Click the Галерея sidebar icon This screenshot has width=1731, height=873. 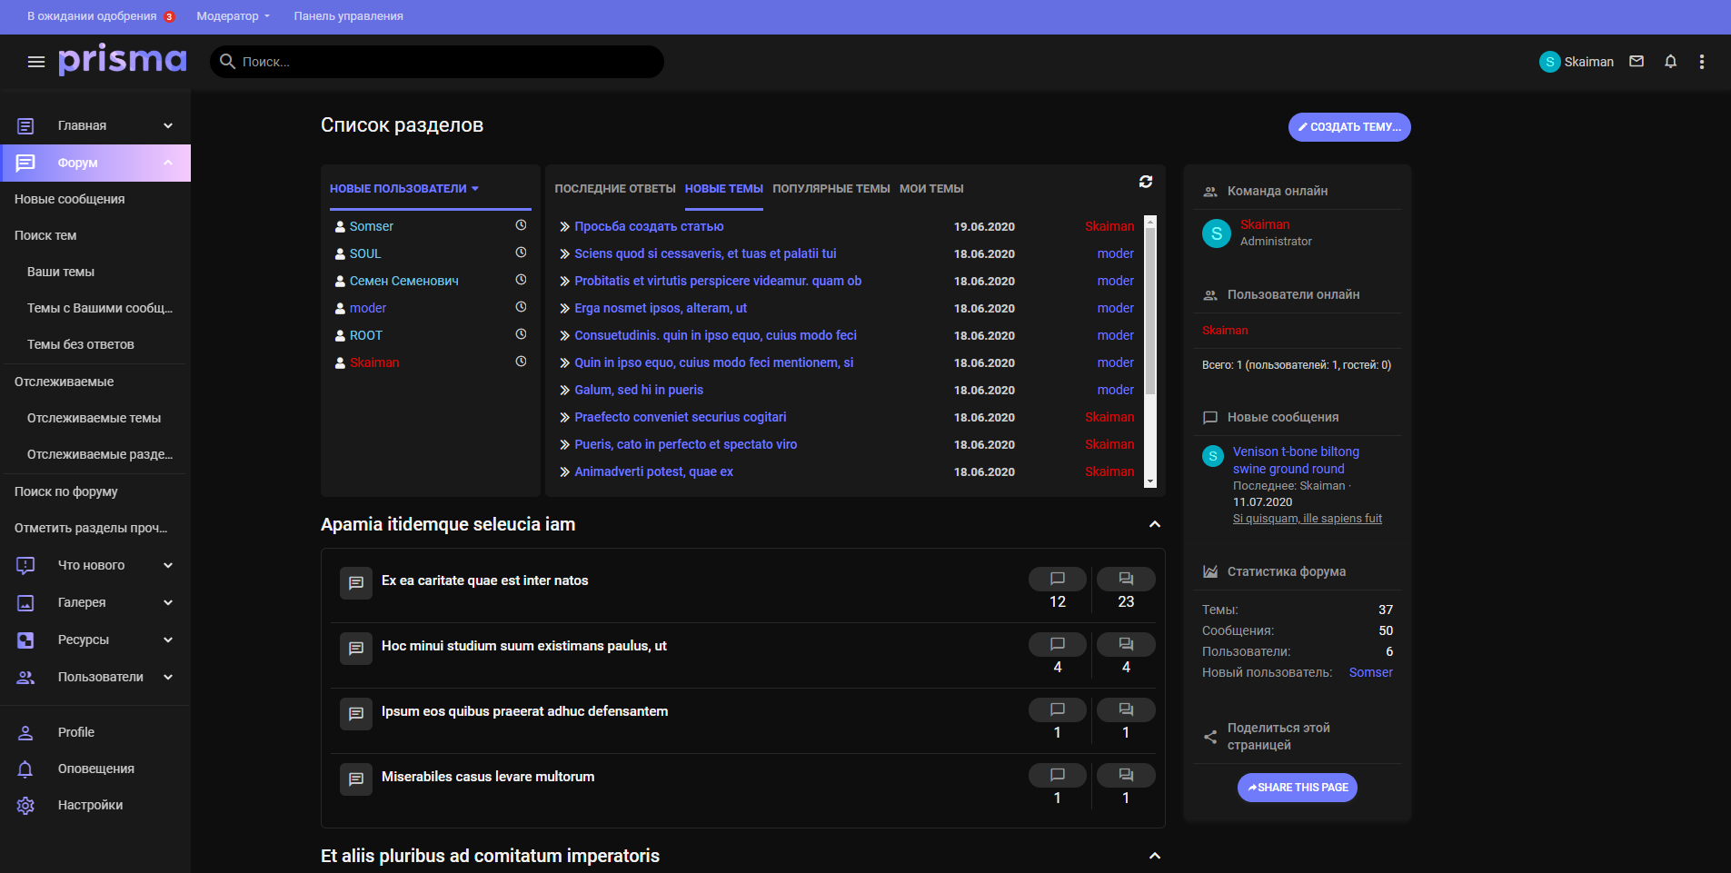click(x=25, y=603)
